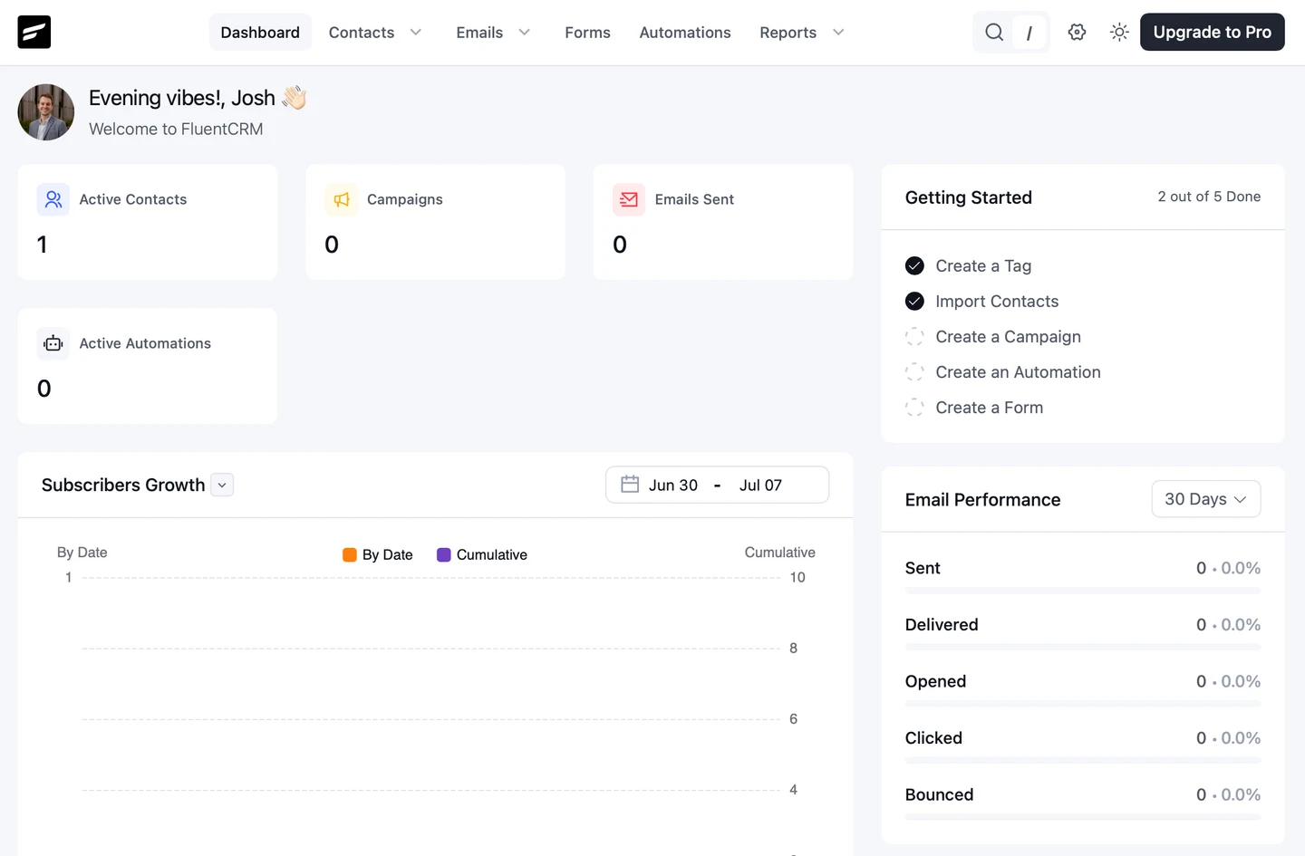Toggle the By Date legend series
The width and height of the screenshot is (1305, 856).
(378, 554)
